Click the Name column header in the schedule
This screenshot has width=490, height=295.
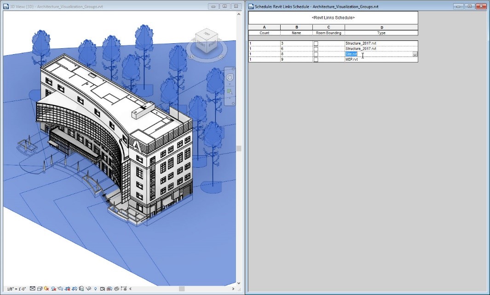click(296, 33)
